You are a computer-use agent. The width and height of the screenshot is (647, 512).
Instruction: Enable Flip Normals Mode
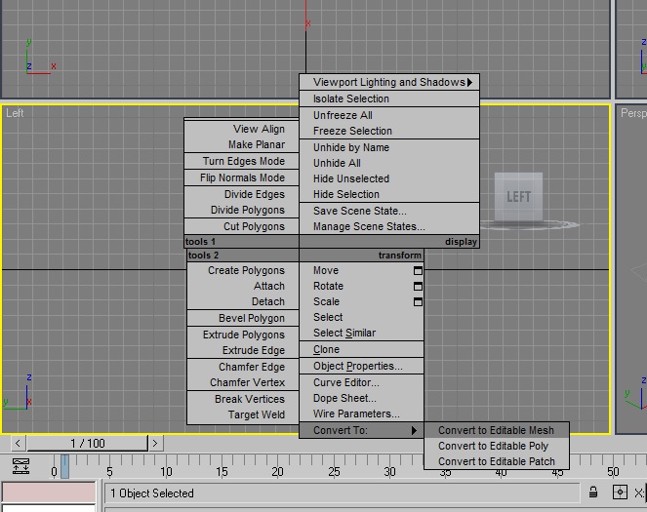242,177
